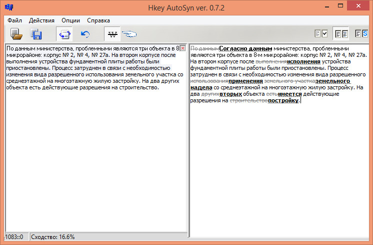Click the blue floppy disk save icon
The width and height of the screenshot is (373, 245).
36,34
